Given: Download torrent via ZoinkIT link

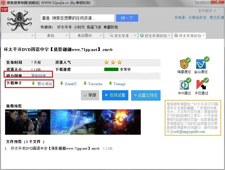Looking at the screenshot, I should point(71,84).
